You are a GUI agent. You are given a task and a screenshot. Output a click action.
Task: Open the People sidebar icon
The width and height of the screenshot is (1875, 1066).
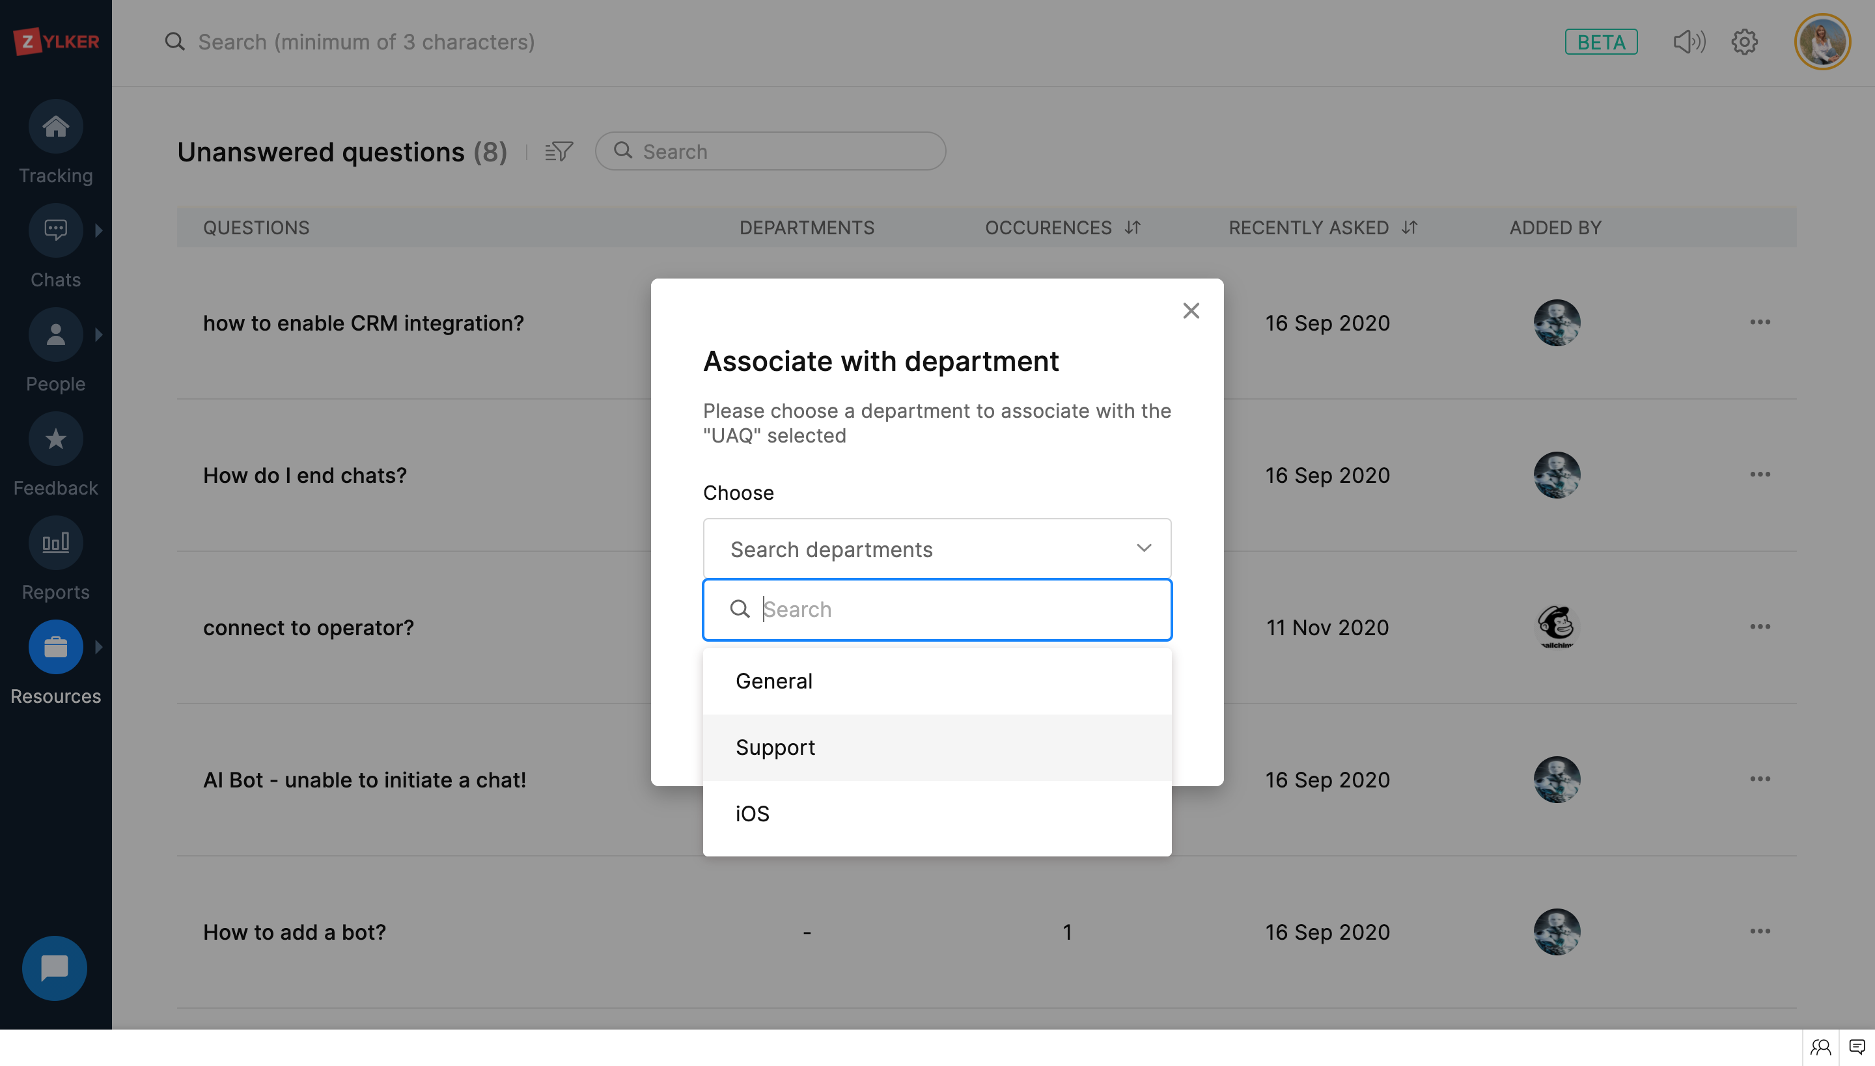[56, 335]
